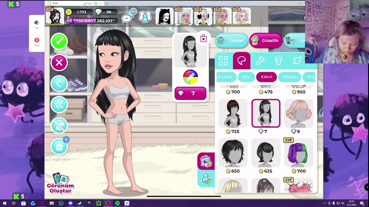Select the hair category icon
Viewport: 369px width, 207px height.
(242, 60)
